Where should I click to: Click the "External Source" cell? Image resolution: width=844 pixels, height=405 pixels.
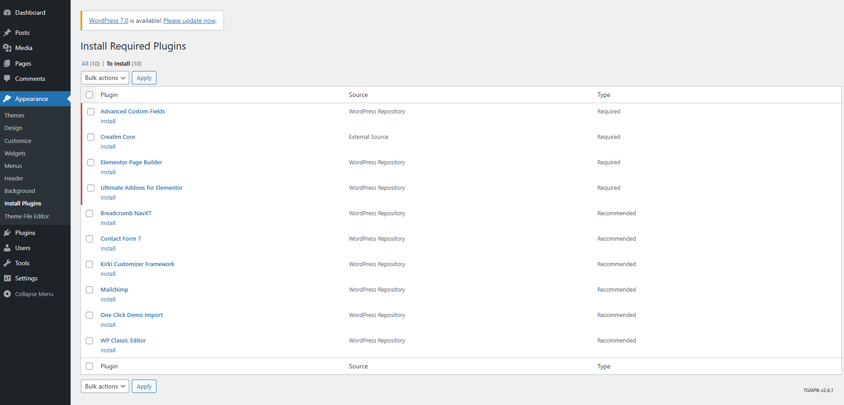(x=369, y=137)
